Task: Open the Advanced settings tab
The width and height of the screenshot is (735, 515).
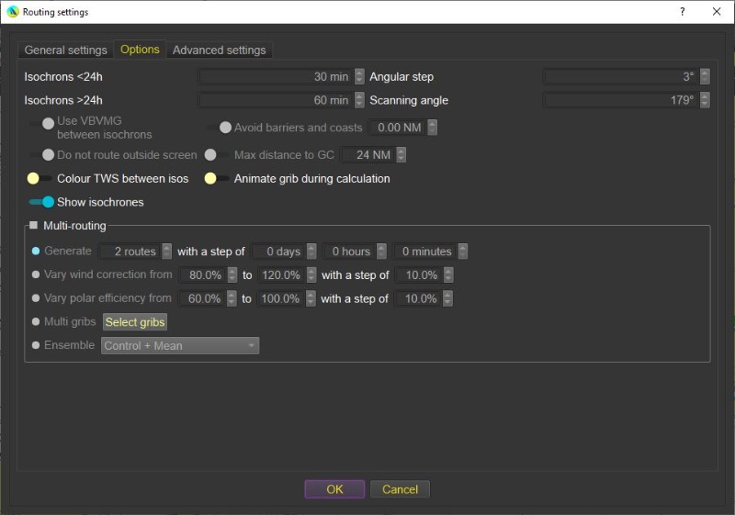Action: coord(219,50)
